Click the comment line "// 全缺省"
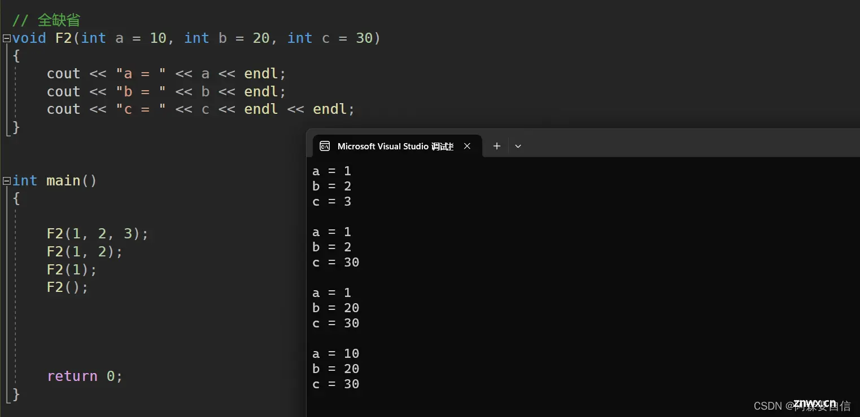 point(46,20)
